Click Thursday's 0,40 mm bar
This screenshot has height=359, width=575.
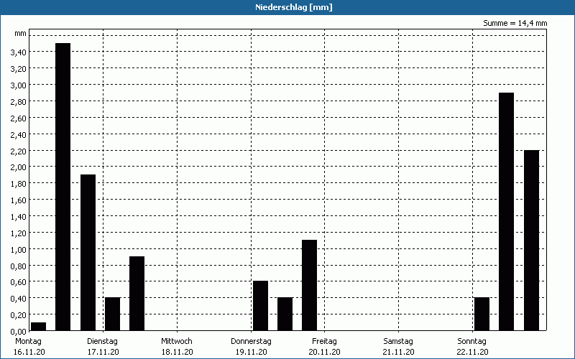point(285,314)
